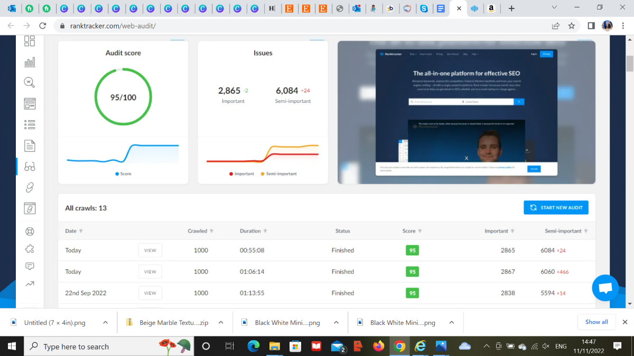View the 22nd Sep 2022 crawl
Screen dimensions: 634x356
(x=150, y=293)
